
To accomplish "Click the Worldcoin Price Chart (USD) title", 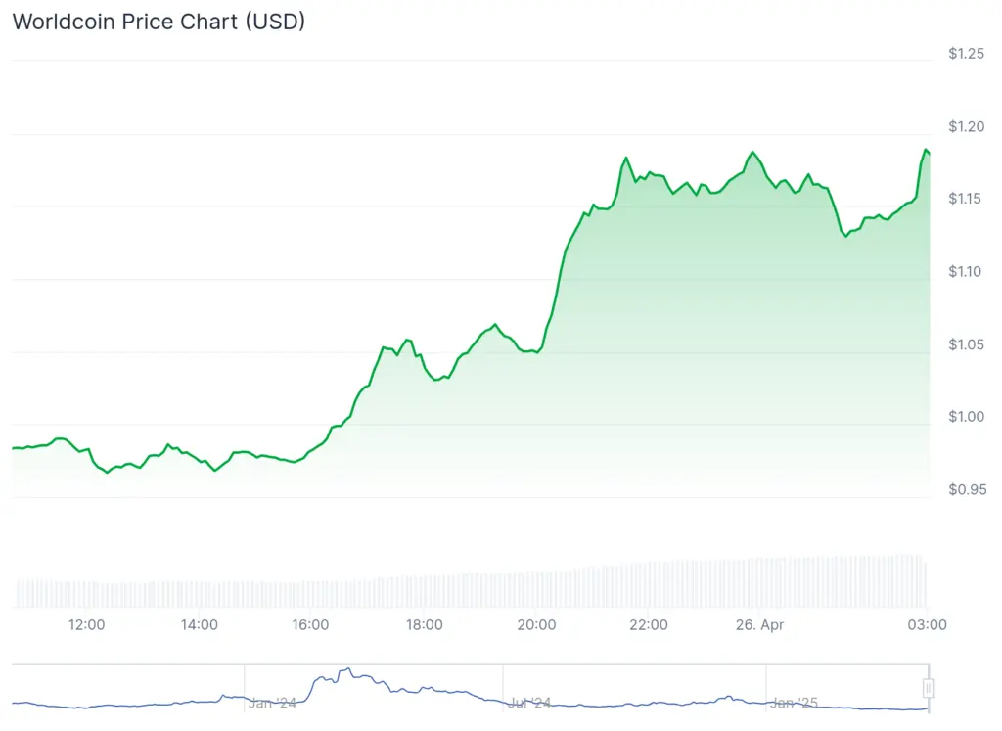I will coord(159,22).
